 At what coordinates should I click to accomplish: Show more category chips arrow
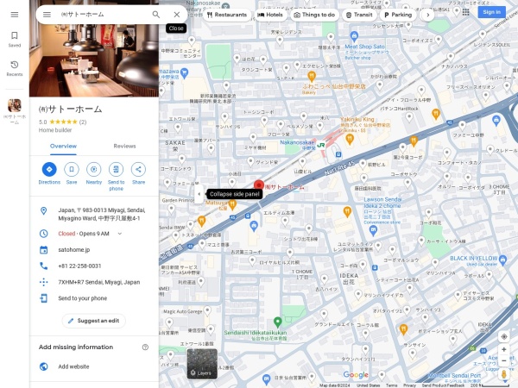428,15
